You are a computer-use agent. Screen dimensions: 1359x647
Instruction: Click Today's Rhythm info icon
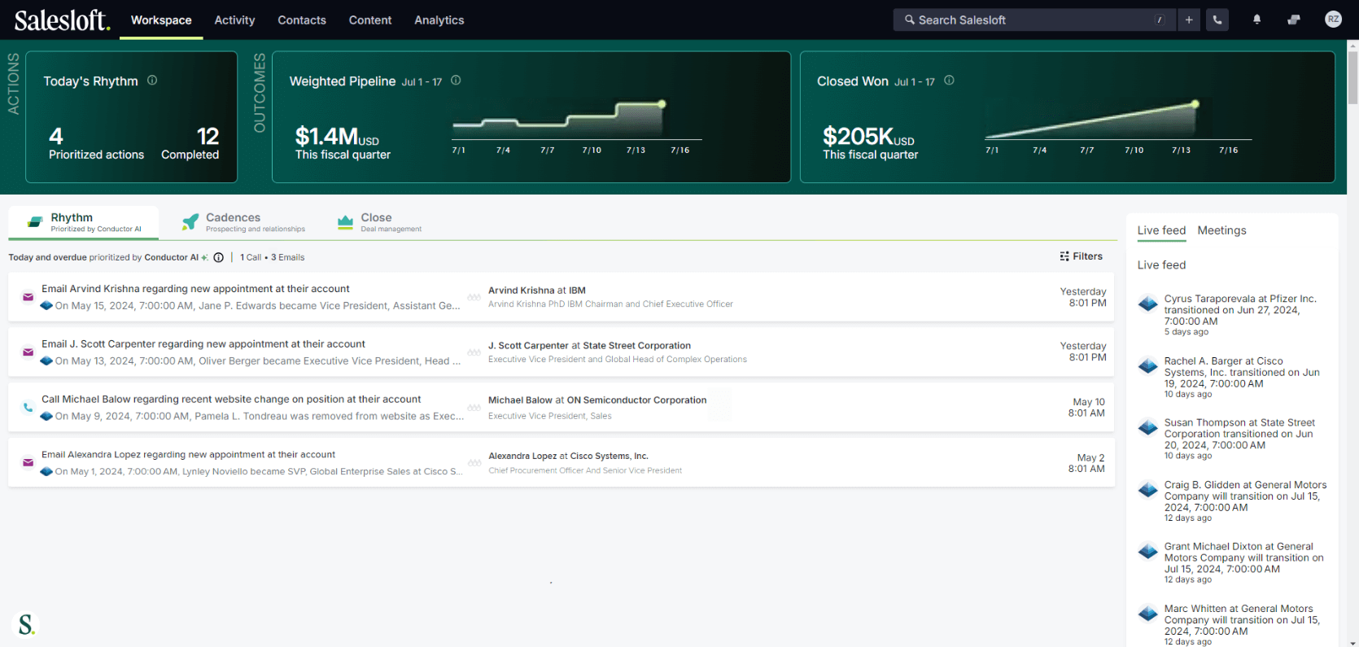[152, 81]
